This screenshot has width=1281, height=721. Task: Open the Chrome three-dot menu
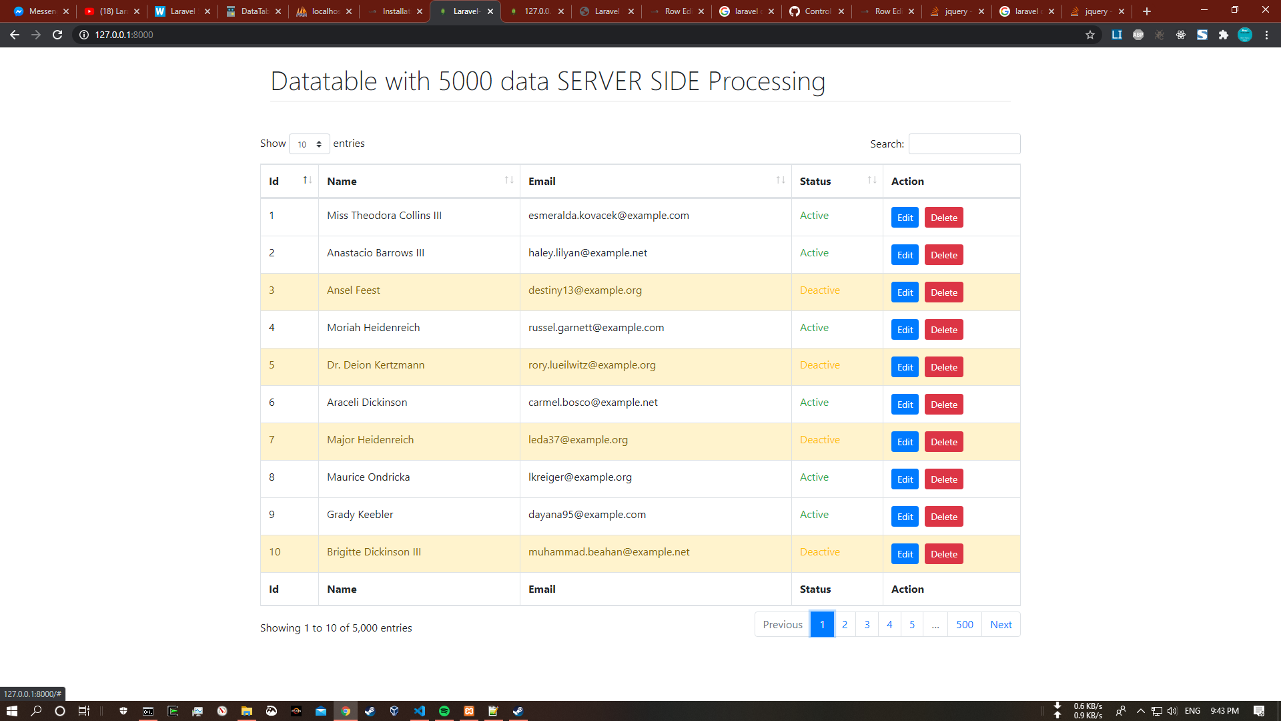pos(1266,35)
